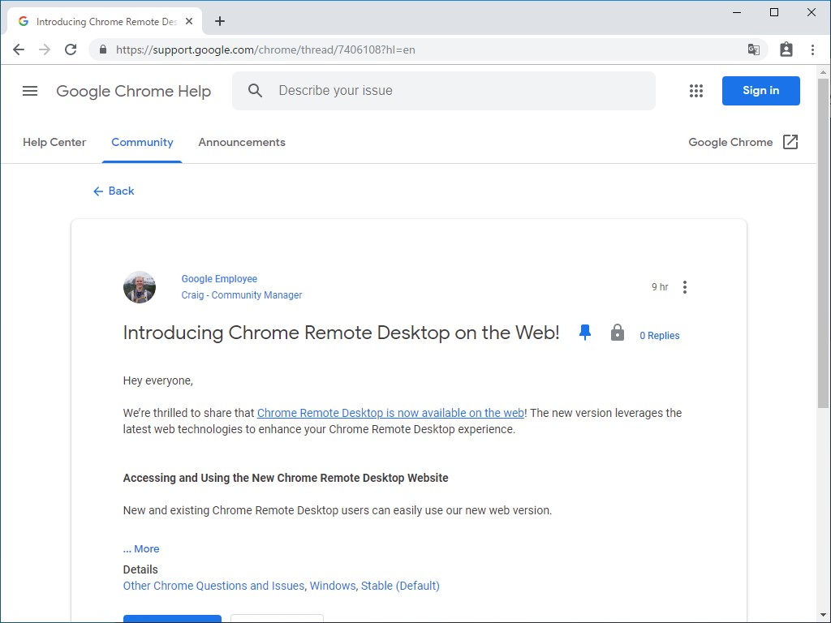Screen dimensions: 831x623
Task: Click the Back link
Action: 114,191
